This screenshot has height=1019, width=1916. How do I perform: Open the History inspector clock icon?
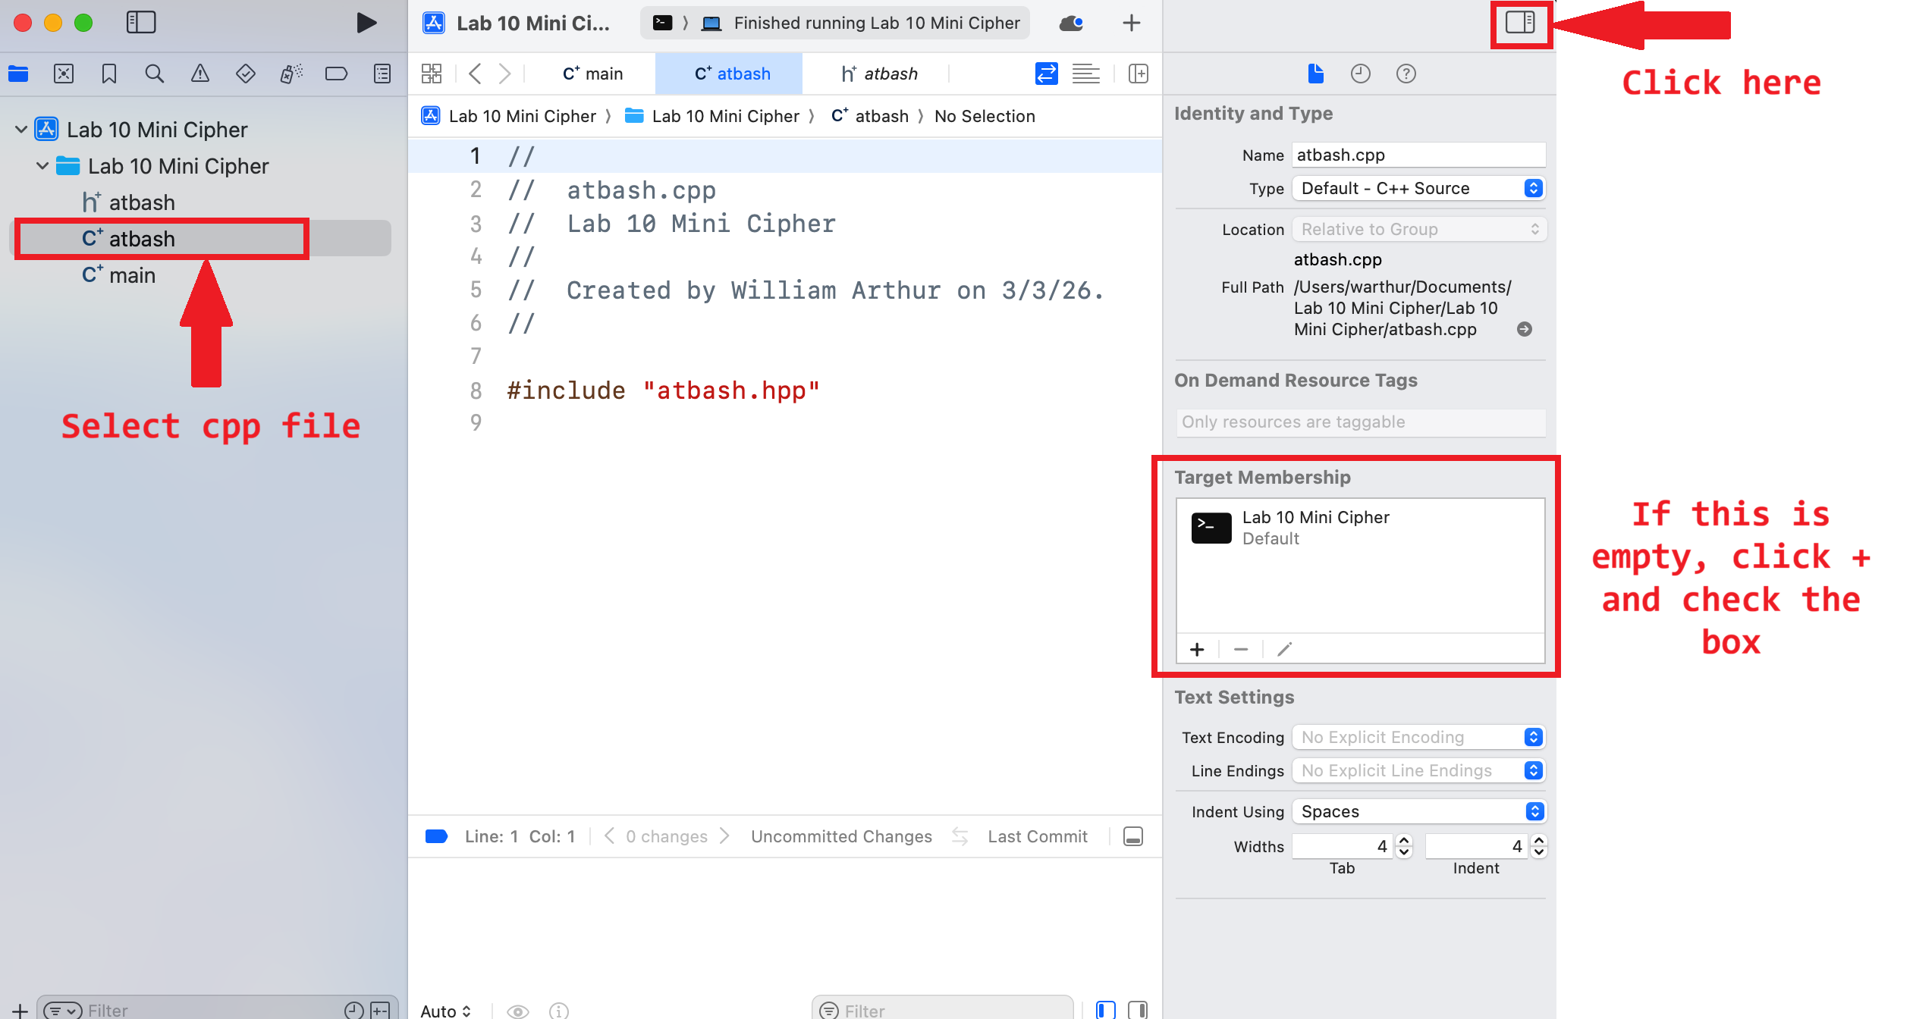click(1360, 74)
